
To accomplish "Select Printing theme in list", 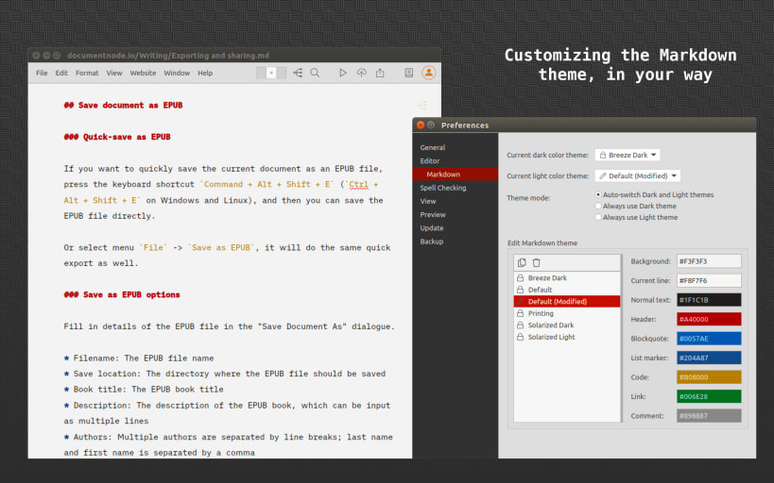I will (567, 313).
